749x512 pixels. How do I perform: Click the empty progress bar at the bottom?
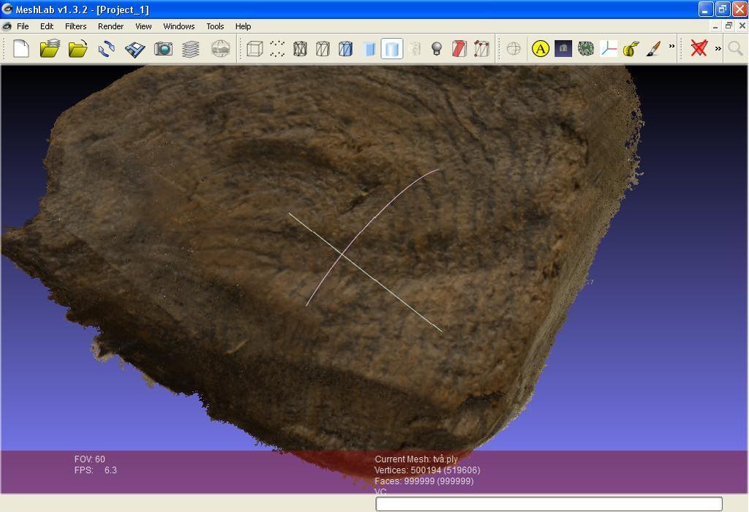[549, 504]
